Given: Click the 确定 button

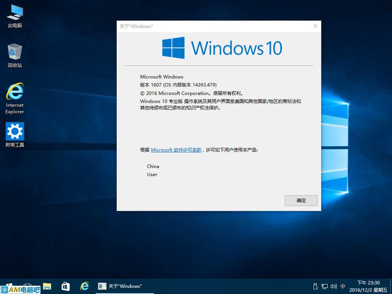Looking at the screenshot, I should (301, 201).
